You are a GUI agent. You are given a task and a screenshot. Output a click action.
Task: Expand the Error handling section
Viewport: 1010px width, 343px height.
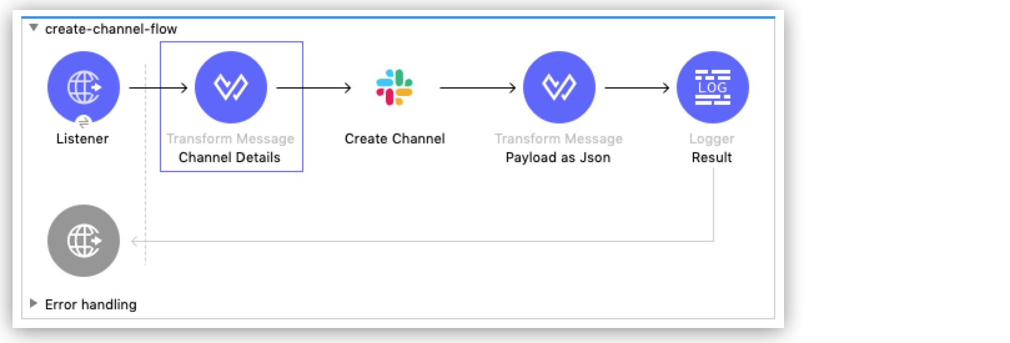34,304
